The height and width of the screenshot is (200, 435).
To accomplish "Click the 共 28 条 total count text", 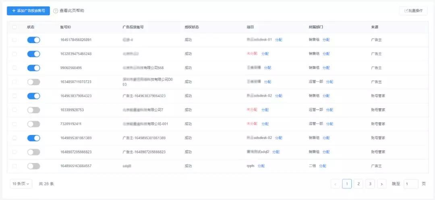I will pos(46,184).
